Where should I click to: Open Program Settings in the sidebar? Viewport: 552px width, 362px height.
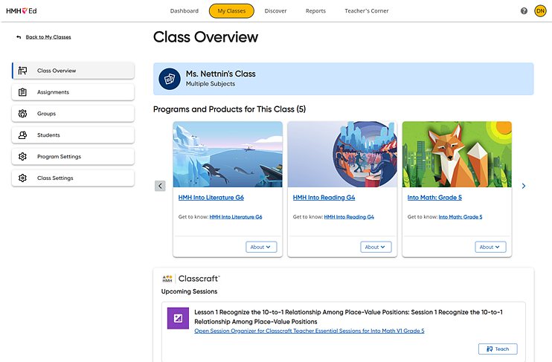coord(73,157)
